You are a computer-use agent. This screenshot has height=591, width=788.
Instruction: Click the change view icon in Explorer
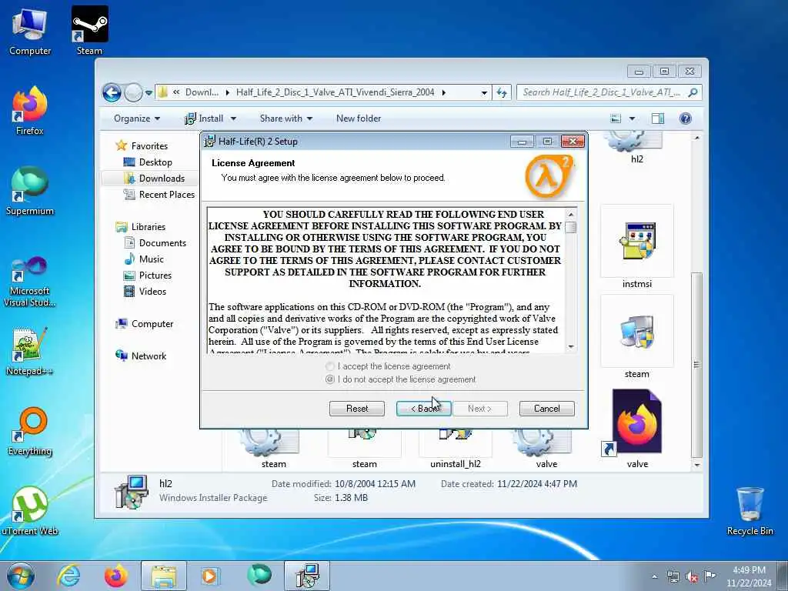click(x=616, y=119)
